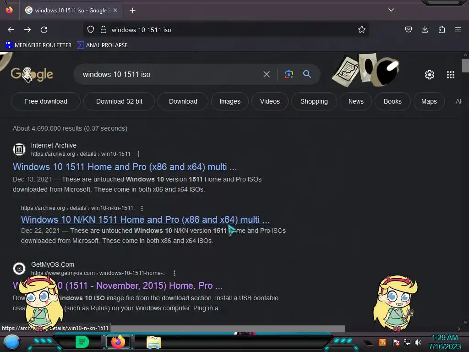Open the browser extensions menu
469x352 pixels.
442,29
